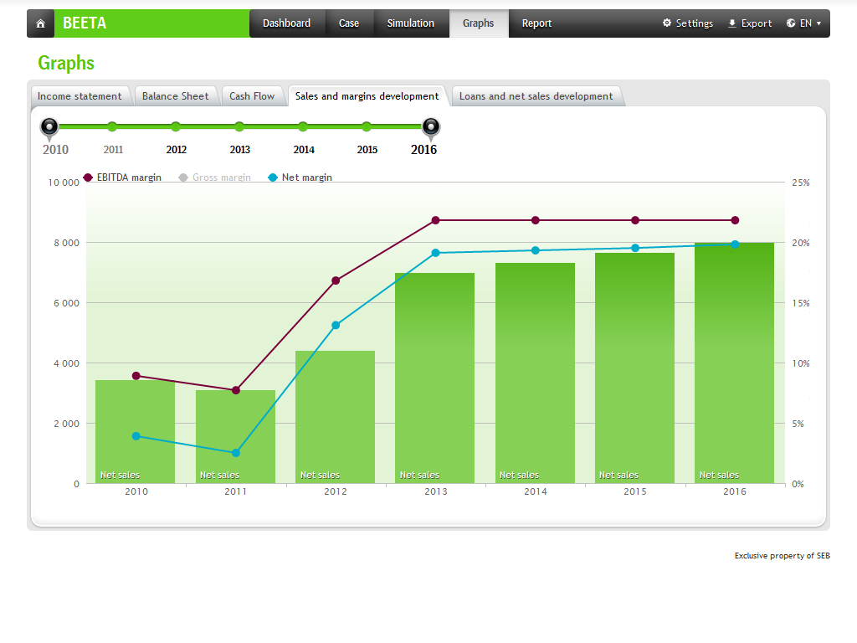The height and width of the screenshot is (643, 857).
Task: Click the home icon in the header
Action: click(x=40, y=23)
